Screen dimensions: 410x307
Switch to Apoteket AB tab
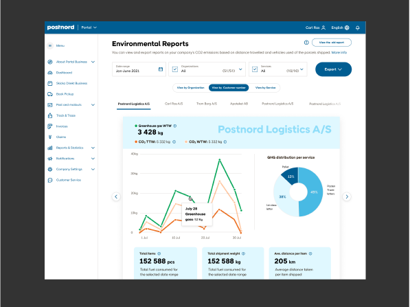(239, 104)
